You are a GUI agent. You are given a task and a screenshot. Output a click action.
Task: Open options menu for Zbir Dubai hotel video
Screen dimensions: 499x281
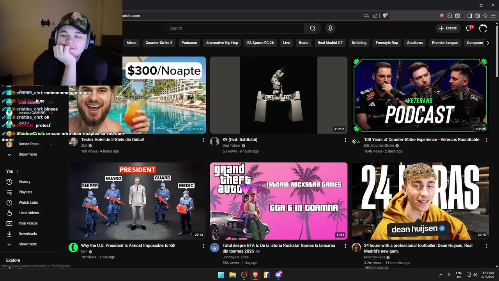click(x=203, y=140)
